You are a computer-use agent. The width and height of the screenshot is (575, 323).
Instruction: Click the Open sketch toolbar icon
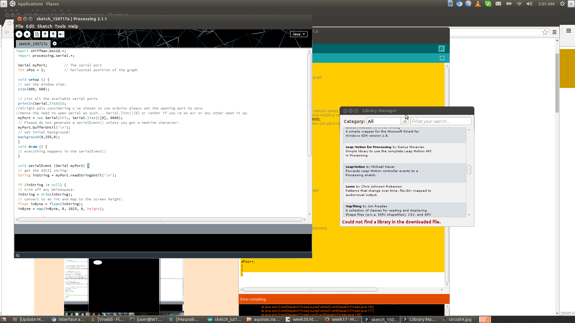pyautogui.click(x=45, y=34)
